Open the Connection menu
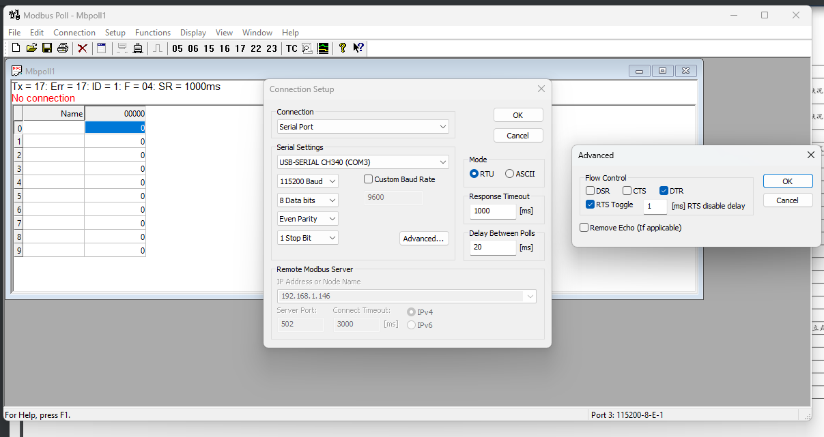 coord(74,33)
